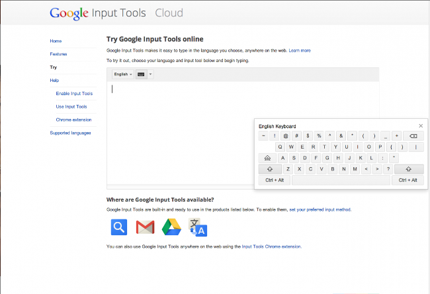Click the Google logo in the header
This screenshot has width=430, height=294.
click(69, 13)
